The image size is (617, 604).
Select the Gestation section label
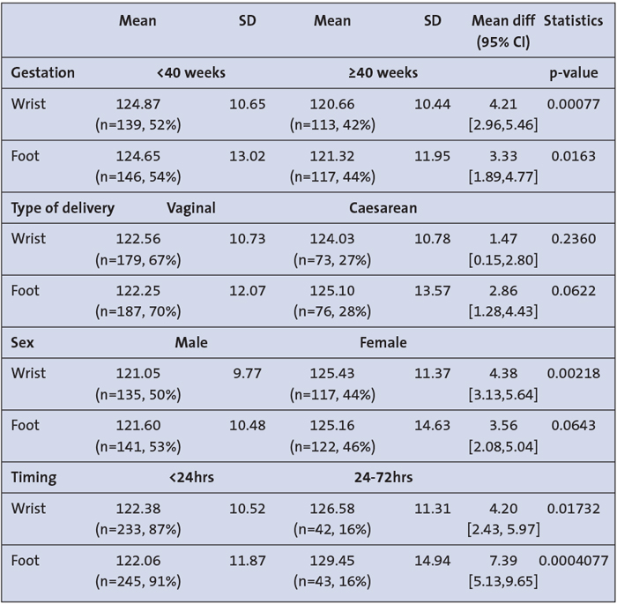[42, 72]
